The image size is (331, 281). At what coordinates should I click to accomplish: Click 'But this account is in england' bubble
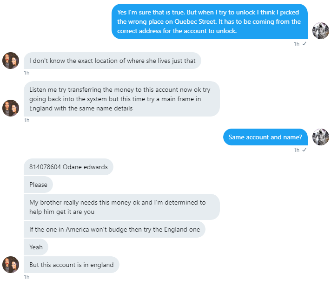tap(71, 265)
